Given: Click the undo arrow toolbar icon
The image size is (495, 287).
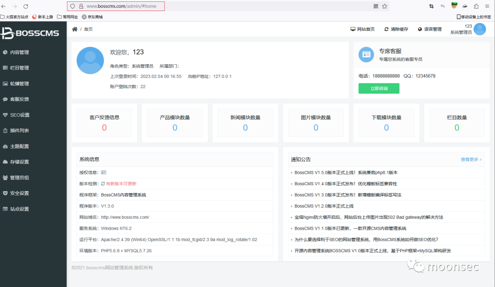Looking at the screenshot, I should pyautogui.click(x=443, y=6).
